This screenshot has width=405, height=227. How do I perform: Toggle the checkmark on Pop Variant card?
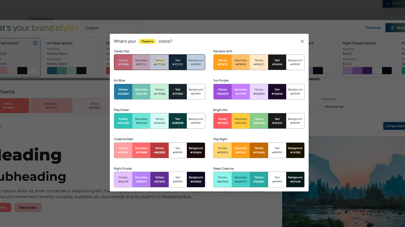coord(35,43)
